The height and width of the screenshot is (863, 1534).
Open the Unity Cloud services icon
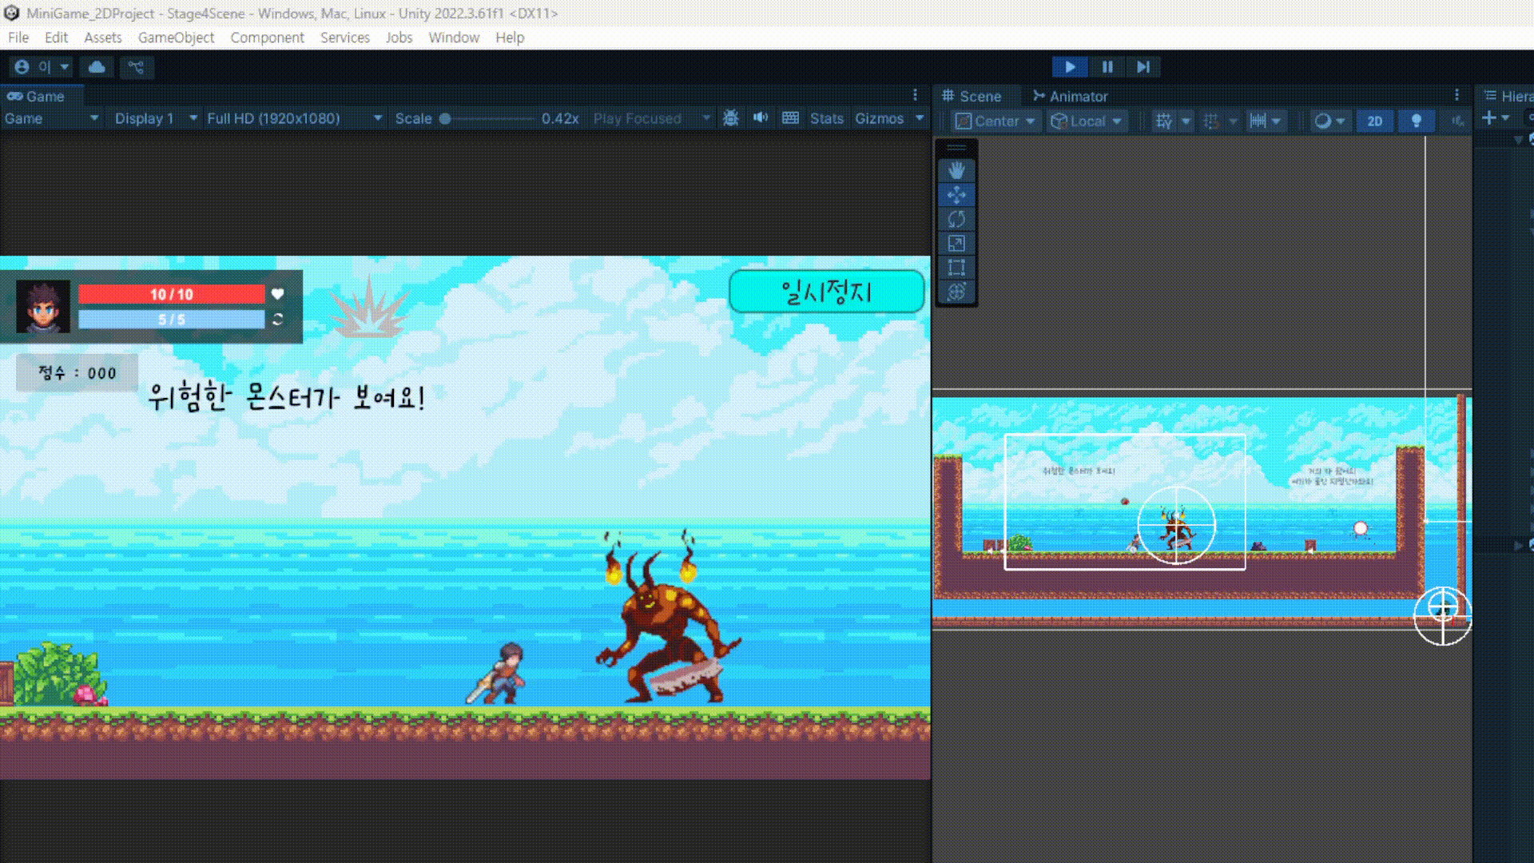[x=97, y=67]
